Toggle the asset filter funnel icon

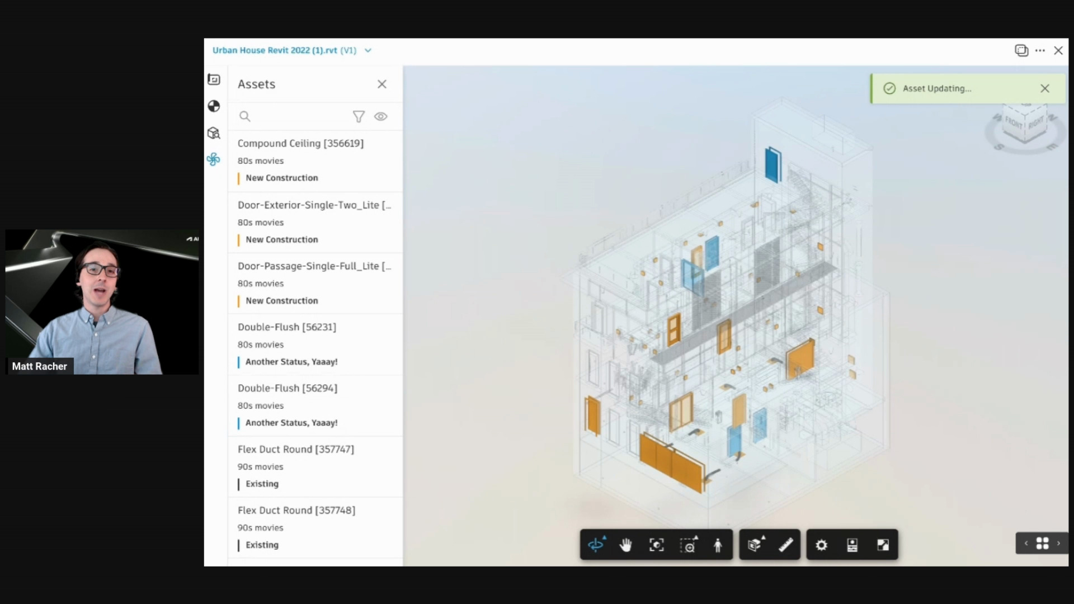click(x=359, y=116)
